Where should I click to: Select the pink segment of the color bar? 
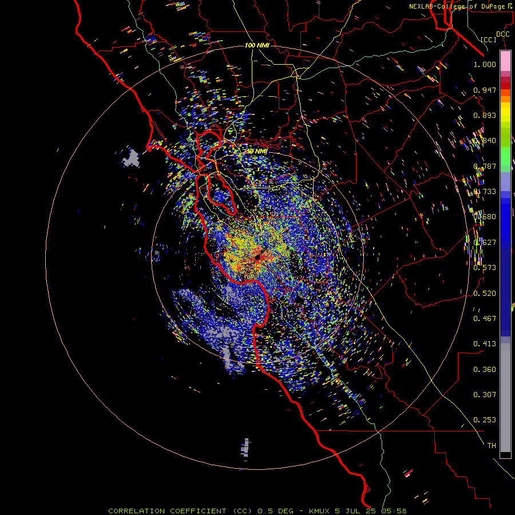[505, 61]
